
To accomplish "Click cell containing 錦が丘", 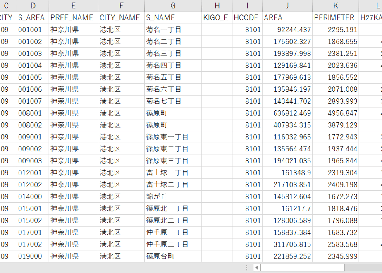I will 173,197.
